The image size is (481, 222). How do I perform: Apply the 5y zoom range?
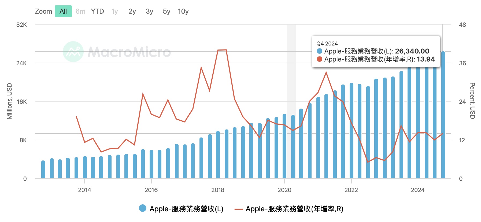click(x=167, y=11)
